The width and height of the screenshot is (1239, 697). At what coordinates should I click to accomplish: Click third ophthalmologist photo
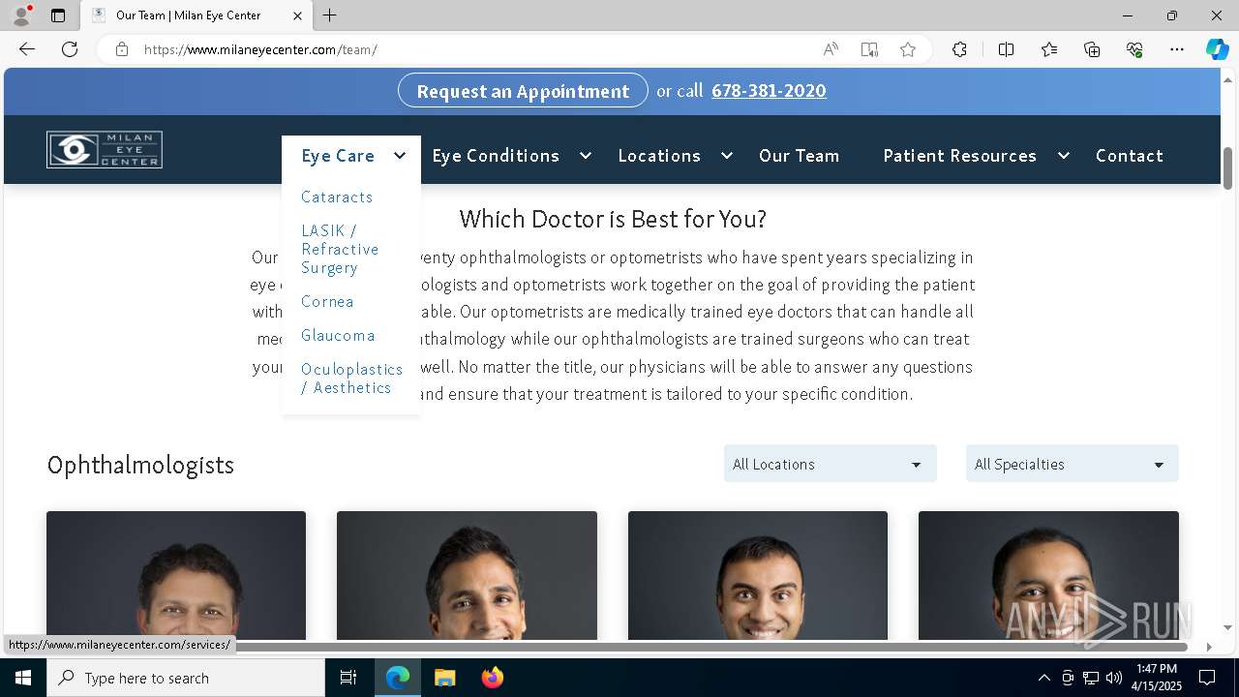(x=758, y=575)
